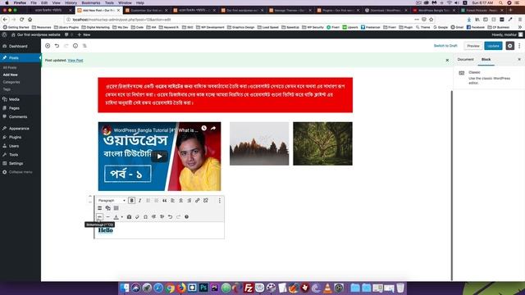This screenshot has width=525, height=295.
Task: Open Photoshop from the dock
Action: click(x=203, y=288)
